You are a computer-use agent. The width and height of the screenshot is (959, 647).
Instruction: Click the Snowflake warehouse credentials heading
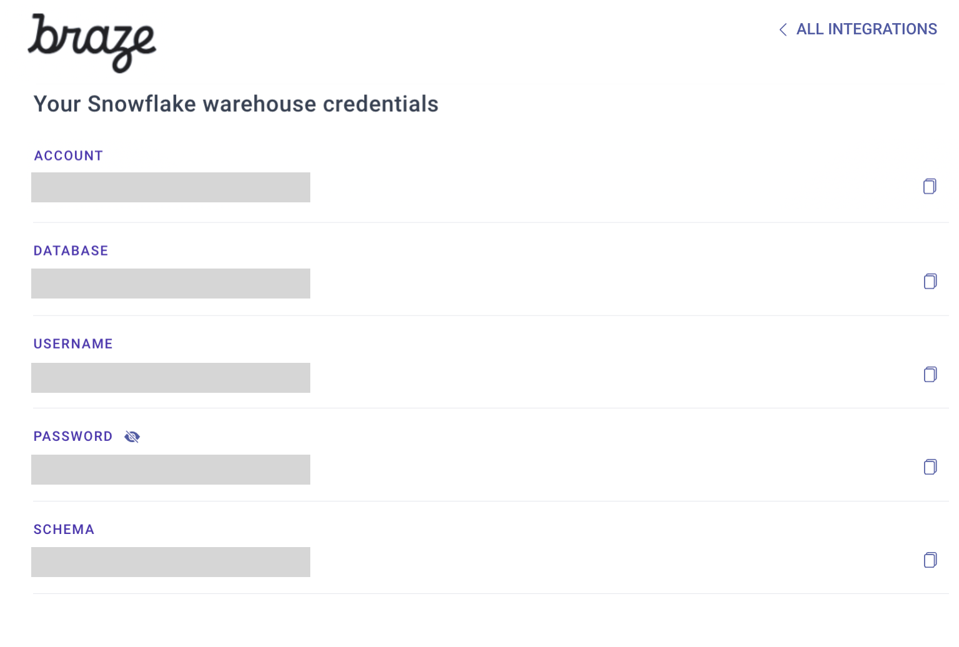[x=236, y=104]
